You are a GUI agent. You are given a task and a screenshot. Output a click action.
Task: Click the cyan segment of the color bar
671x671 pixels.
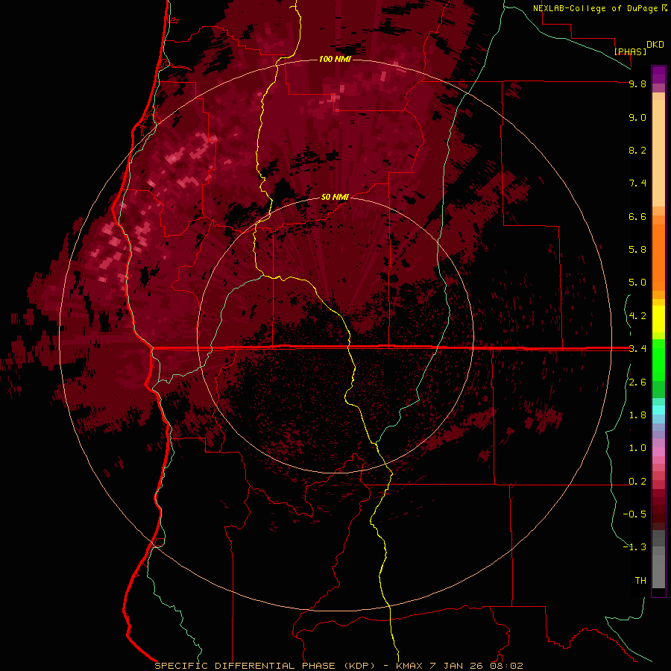(658, 409)
